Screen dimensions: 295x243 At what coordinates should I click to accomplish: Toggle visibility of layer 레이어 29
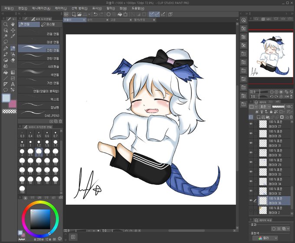click(x=251, y=162)
